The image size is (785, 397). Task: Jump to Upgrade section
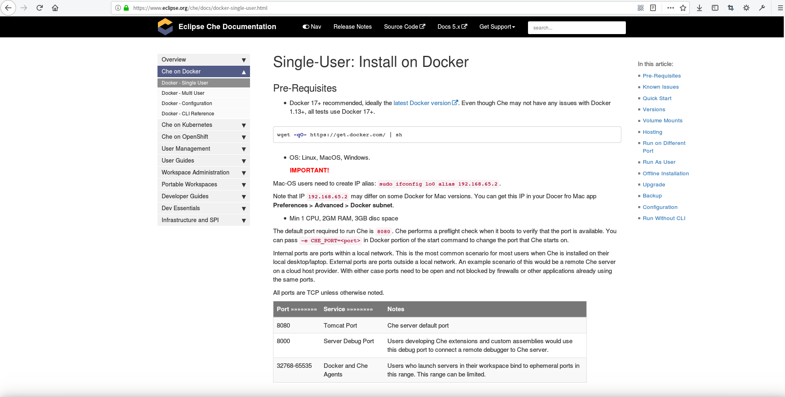click(x=654, y=185)
